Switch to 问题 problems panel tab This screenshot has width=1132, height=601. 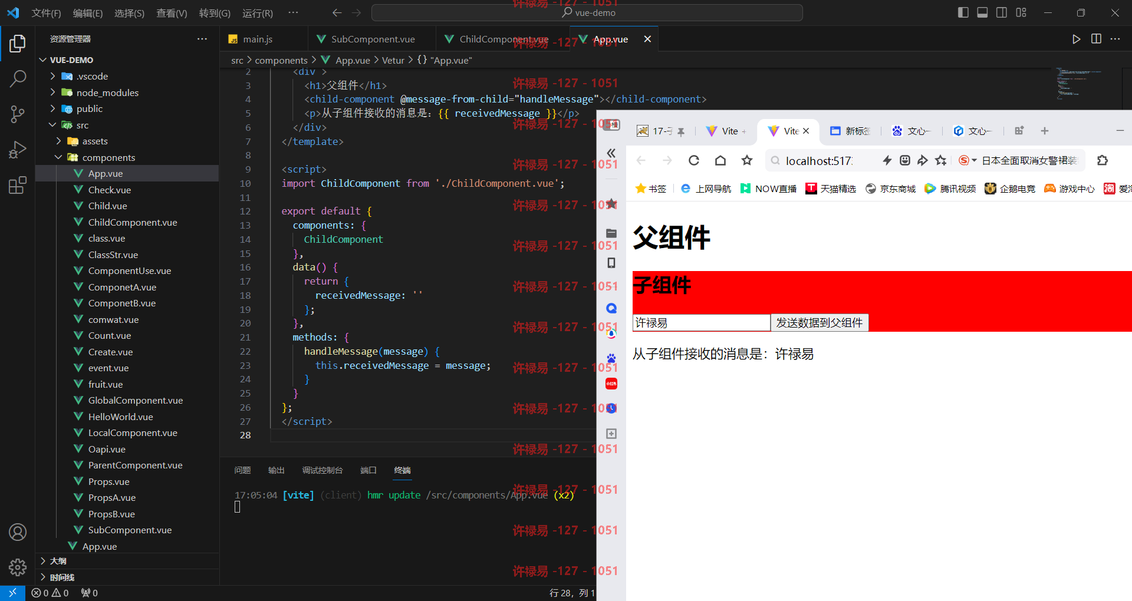(x=242, y=470)
